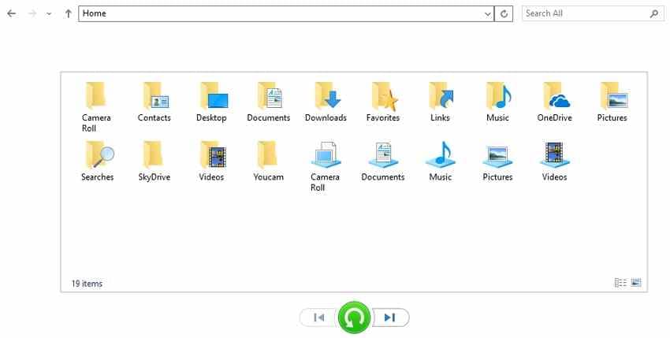The height and width of the screenshot is (338, 670).
Task: Open the yellow Videos folder
Action: pos(211,161)
